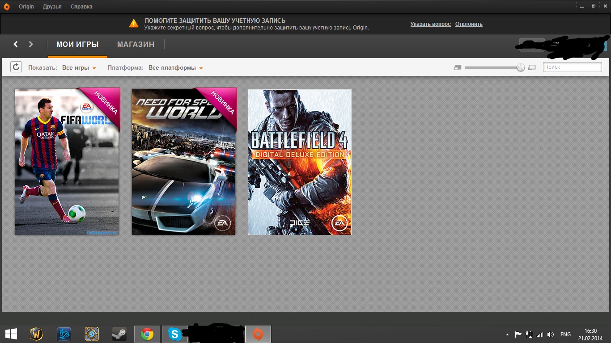This screenshot has width=611, height=343.
Task: Open the Друзья menu
Action: pyautogui.click(x=52, y=7)
